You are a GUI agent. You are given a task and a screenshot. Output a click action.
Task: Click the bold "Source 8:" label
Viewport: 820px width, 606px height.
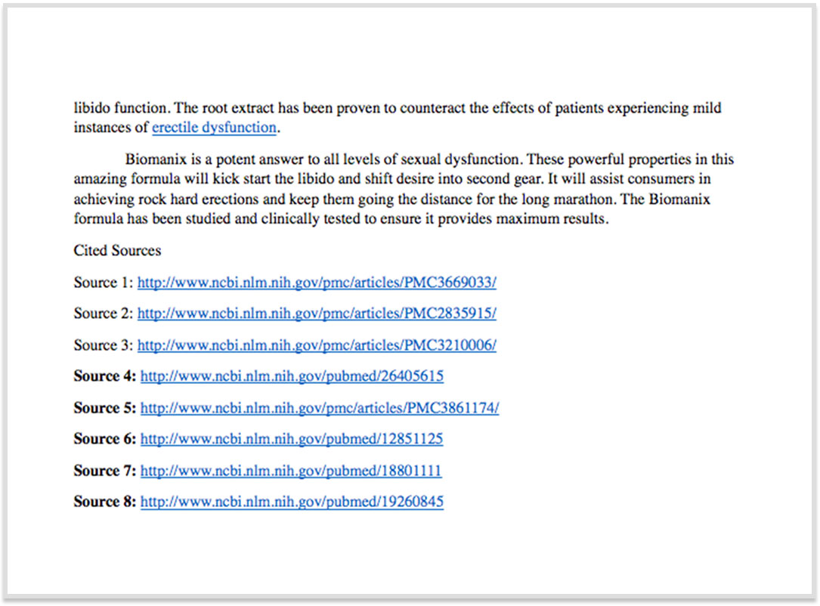click(x=105, y=502)
